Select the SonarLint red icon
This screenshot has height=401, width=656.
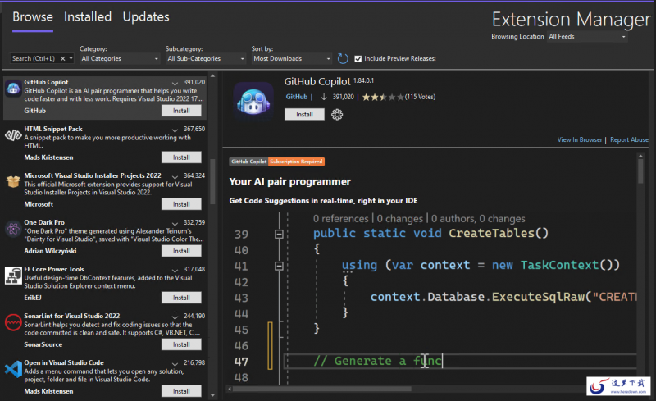[x=13, y=323]
